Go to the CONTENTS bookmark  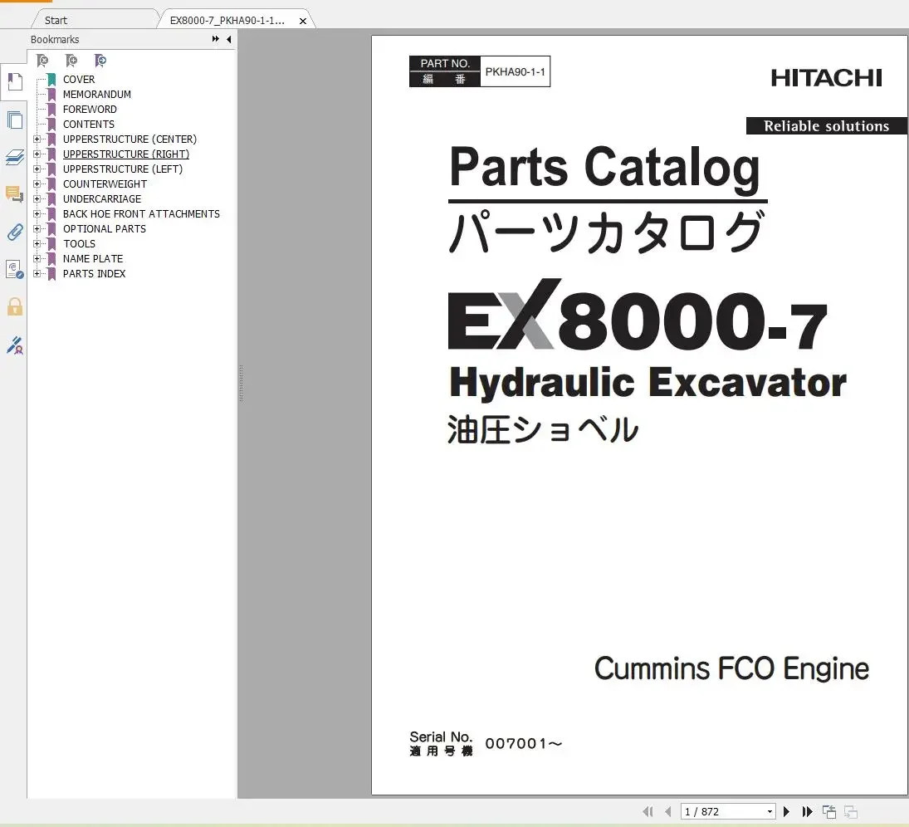click(x=88, y=124)
